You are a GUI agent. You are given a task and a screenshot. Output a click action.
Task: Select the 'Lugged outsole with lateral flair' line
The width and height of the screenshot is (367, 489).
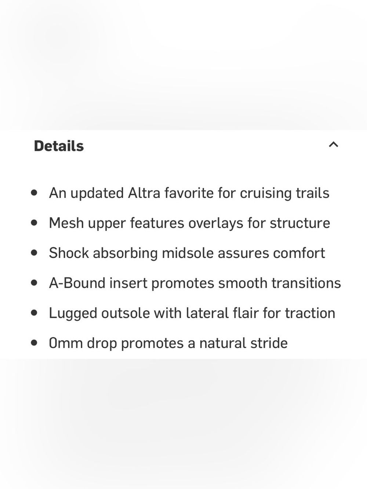(192, 313)
